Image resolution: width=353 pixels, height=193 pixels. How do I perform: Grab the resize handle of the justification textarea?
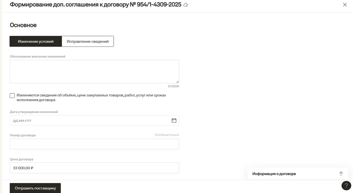point(177,81)
